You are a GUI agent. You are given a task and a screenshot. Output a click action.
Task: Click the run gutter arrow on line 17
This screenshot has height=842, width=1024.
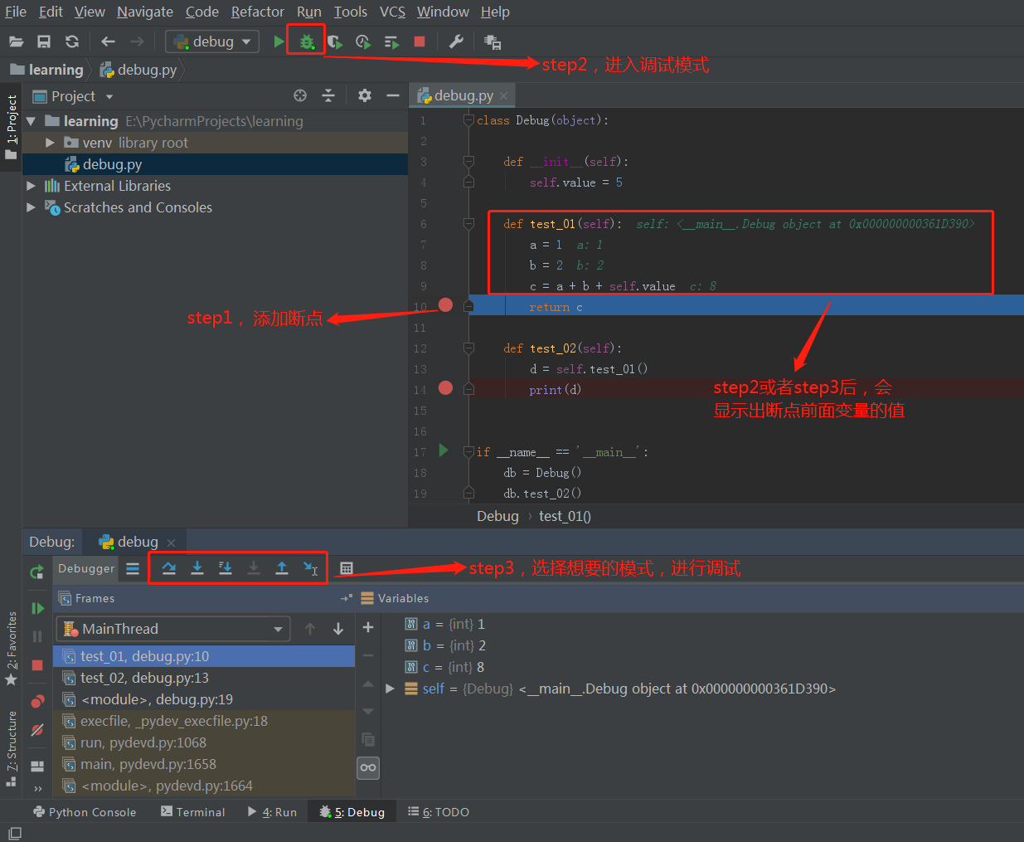(x=444, y=450)
